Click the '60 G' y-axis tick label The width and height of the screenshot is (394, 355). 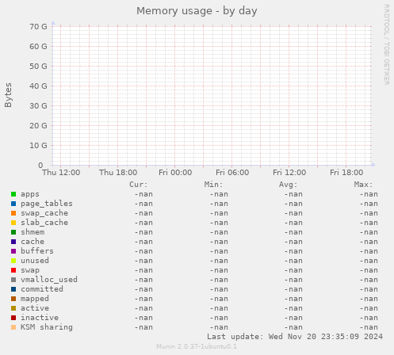click(38, 46)
